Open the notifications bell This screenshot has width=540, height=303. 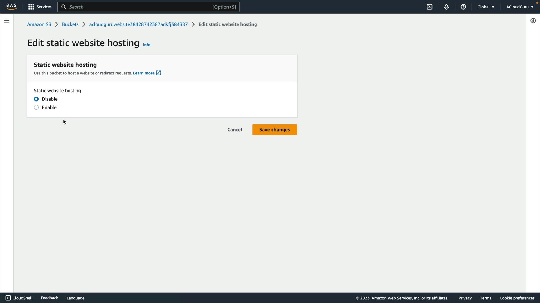pyautogui.click(x=446, y=7)
